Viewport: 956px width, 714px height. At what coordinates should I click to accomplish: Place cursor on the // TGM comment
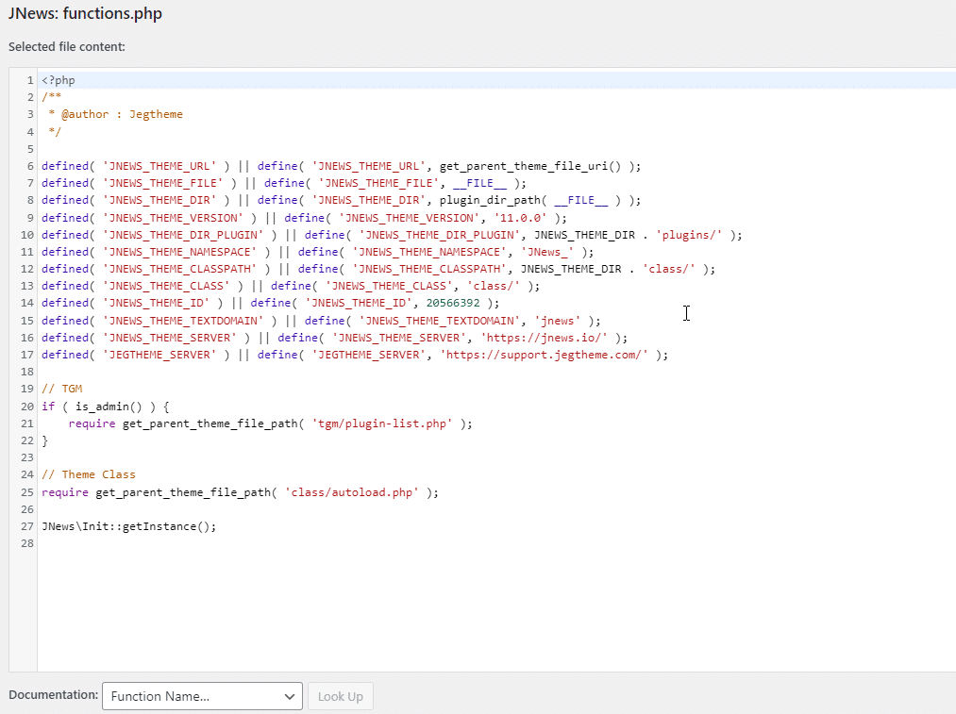62,389
